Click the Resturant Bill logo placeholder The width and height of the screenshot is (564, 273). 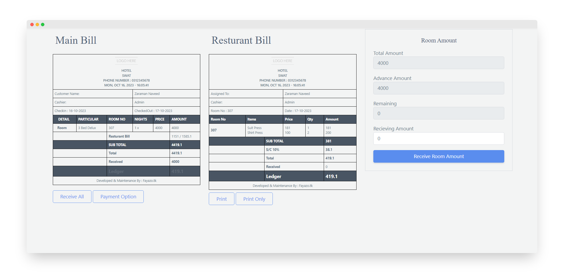pos(282,61)
